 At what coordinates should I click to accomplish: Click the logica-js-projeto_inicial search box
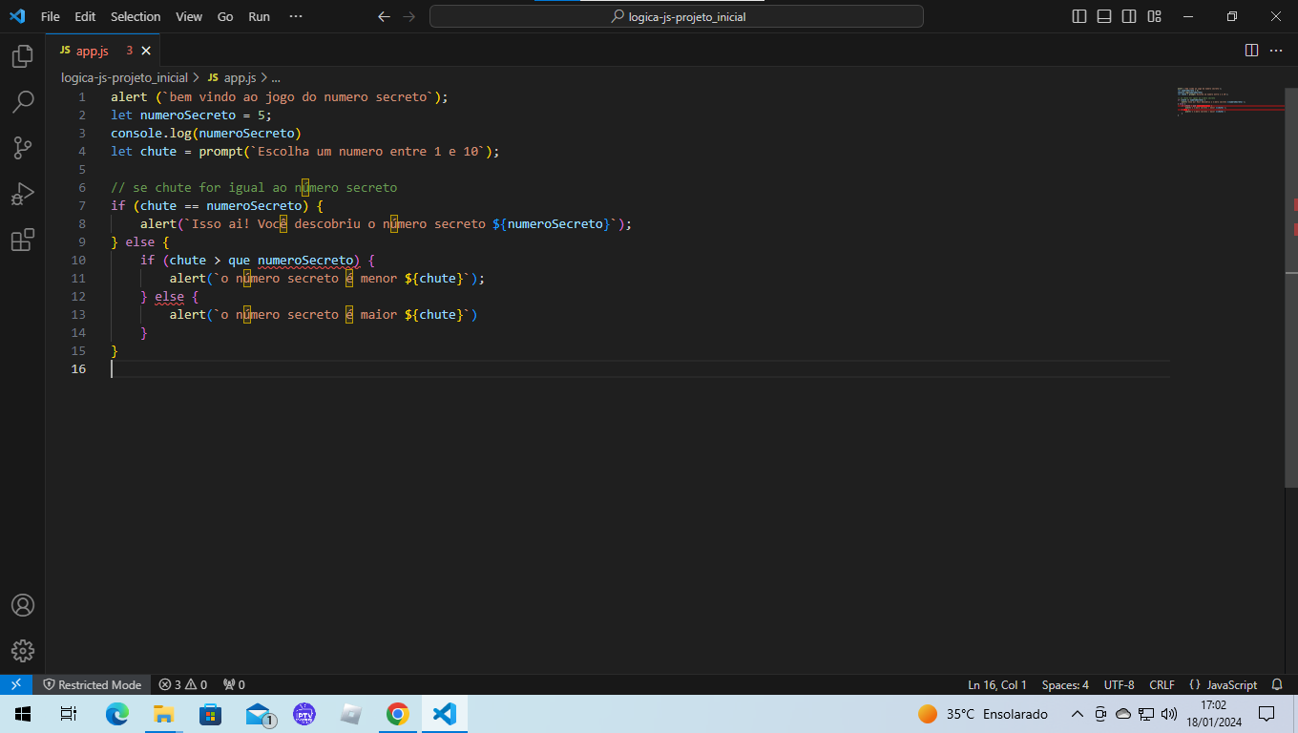click(677, 16)
